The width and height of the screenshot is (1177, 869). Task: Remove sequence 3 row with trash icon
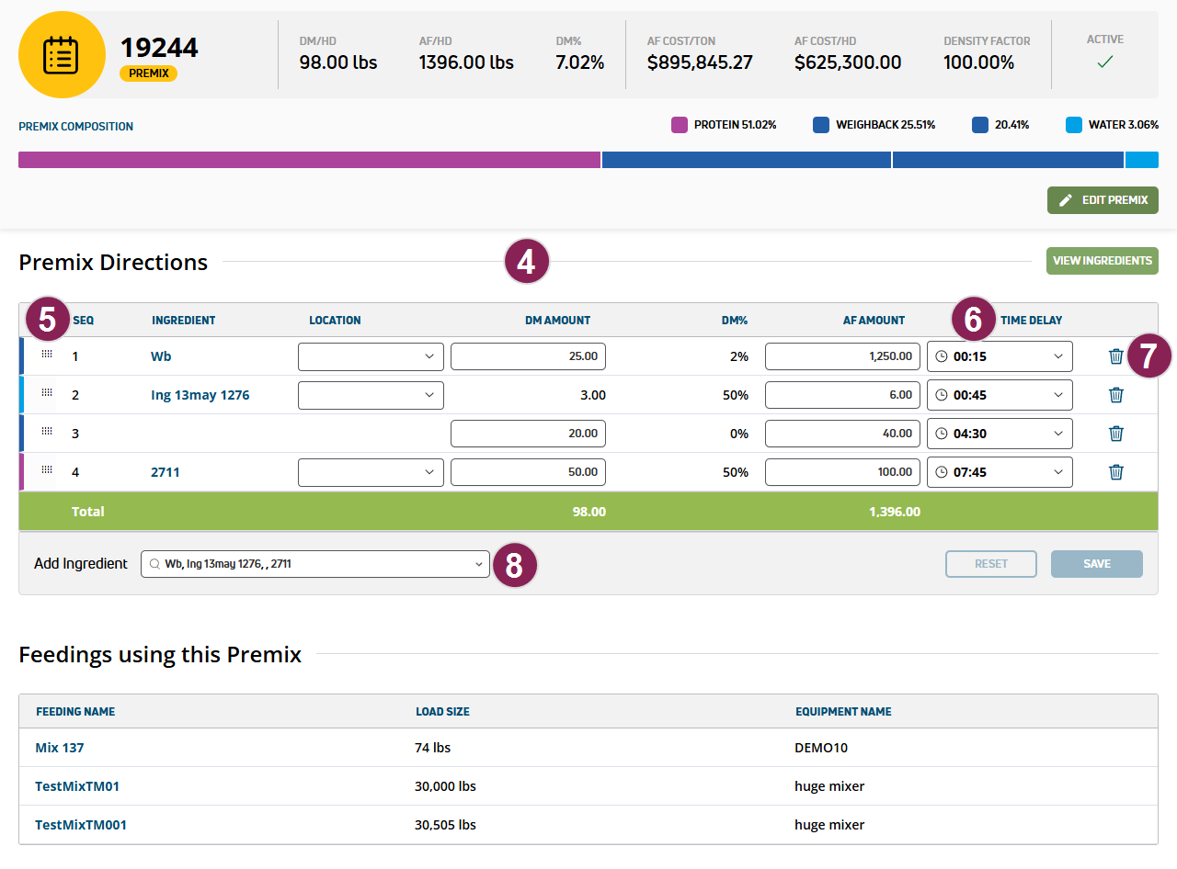click(1115, 434)
